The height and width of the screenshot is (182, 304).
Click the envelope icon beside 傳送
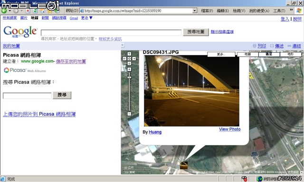(x=272, y=46)
